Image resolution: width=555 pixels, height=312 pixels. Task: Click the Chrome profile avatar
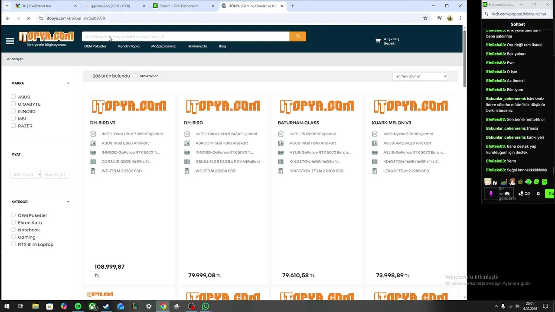(x=450, y=18)
